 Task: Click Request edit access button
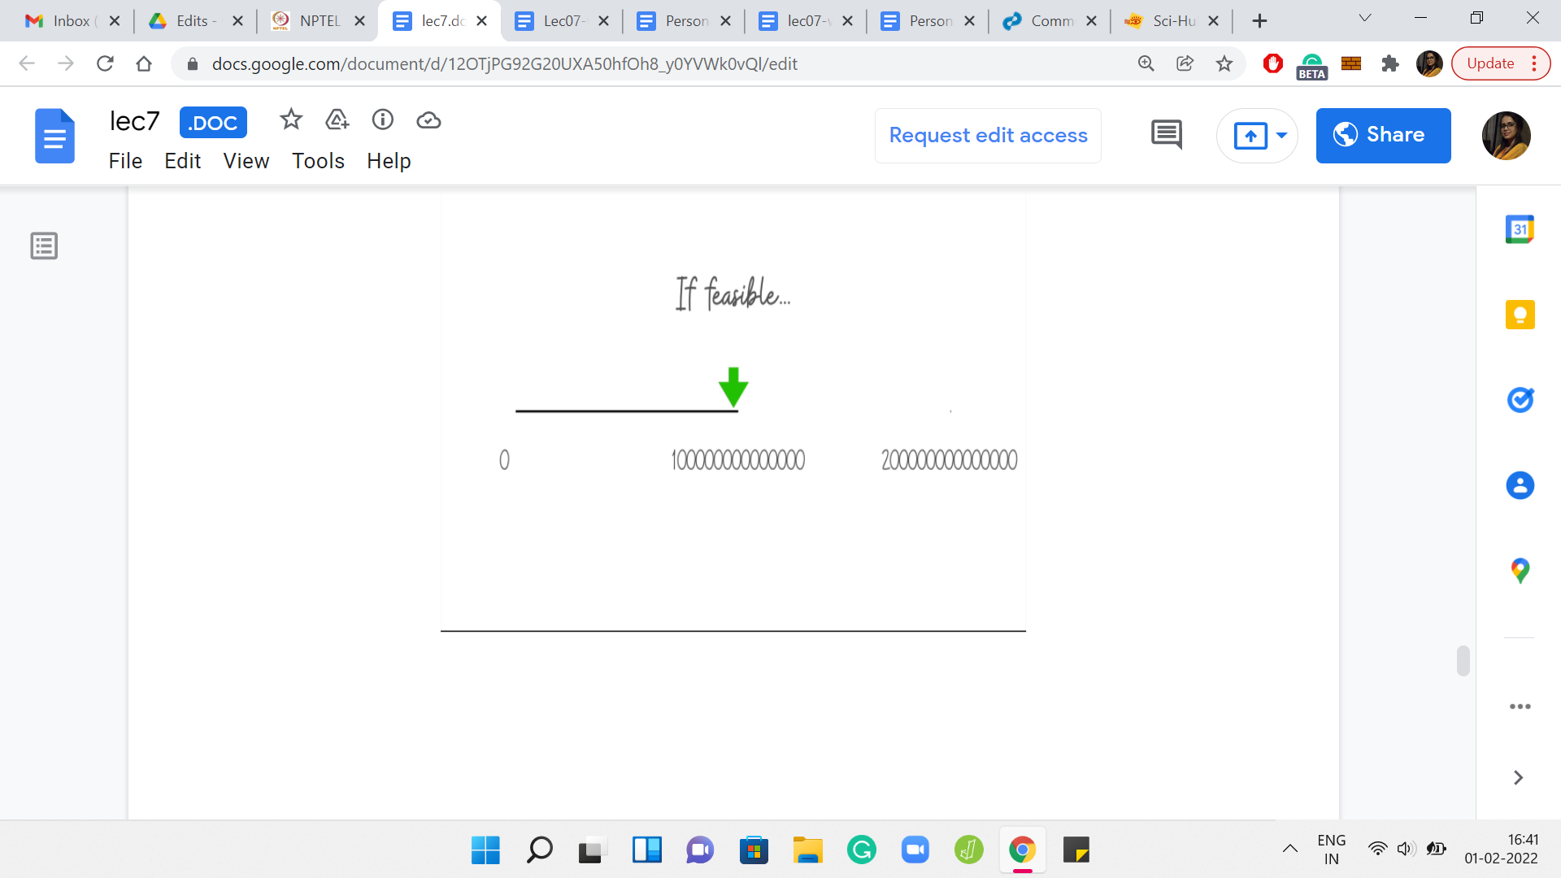pyautogui.click(x=988, y=135)
